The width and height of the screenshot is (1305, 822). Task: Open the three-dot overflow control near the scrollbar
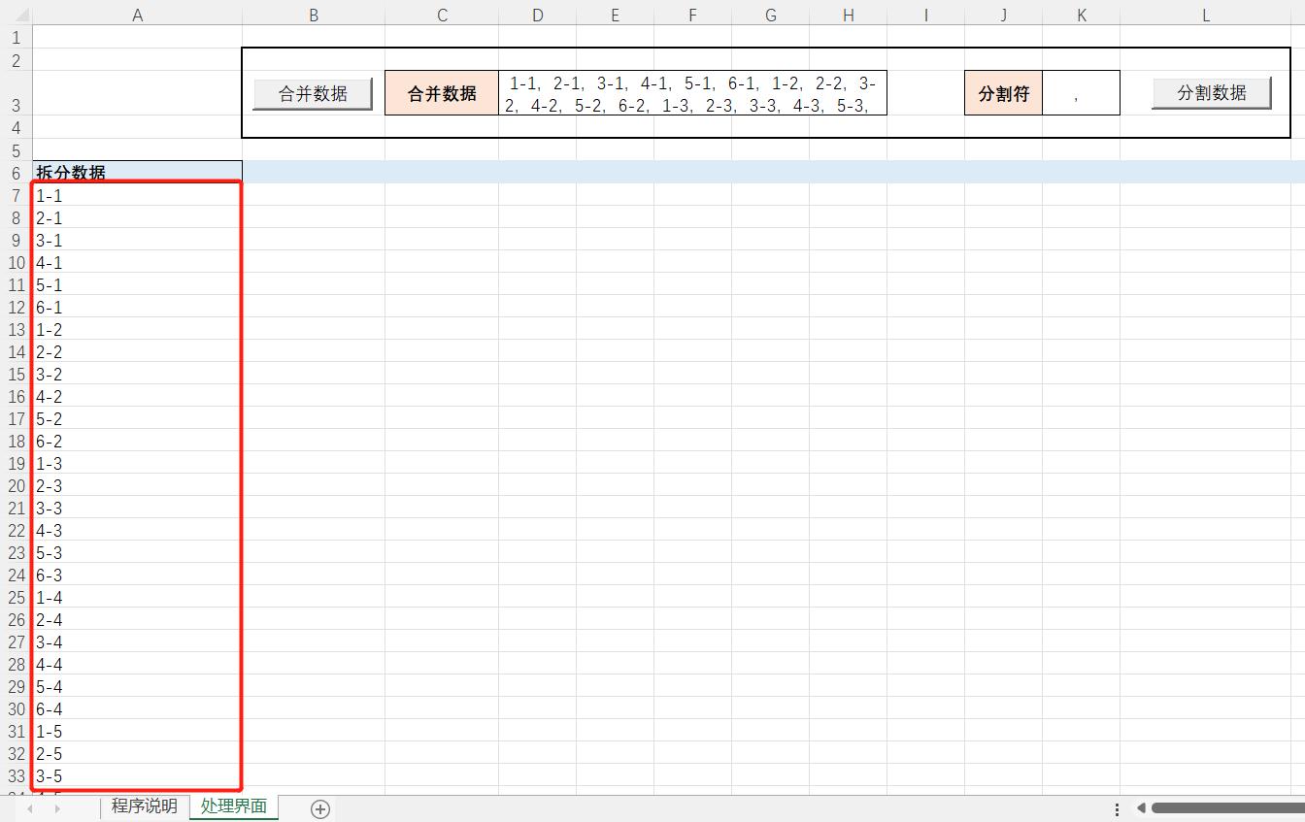[x=1117, y=807]
